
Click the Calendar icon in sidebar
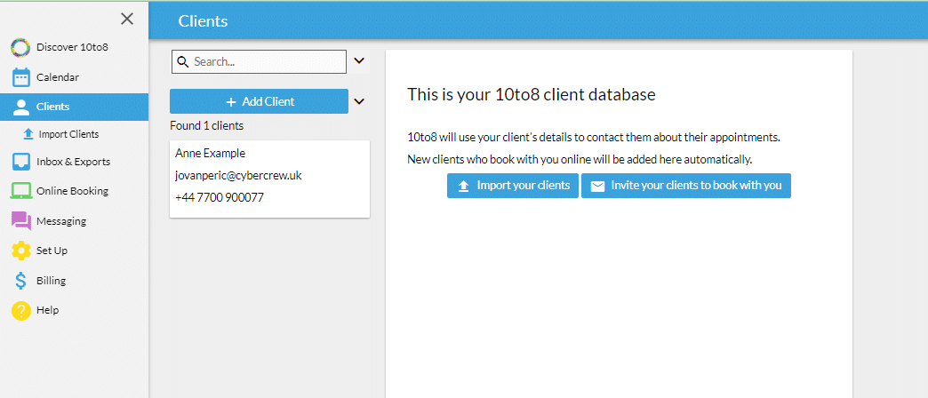20,77
